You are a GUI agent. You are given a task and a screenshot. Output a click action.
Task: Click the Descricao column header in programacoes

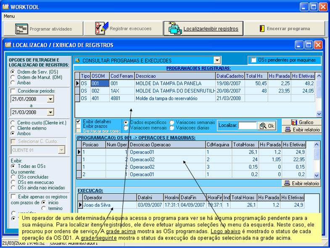point(175,76)
